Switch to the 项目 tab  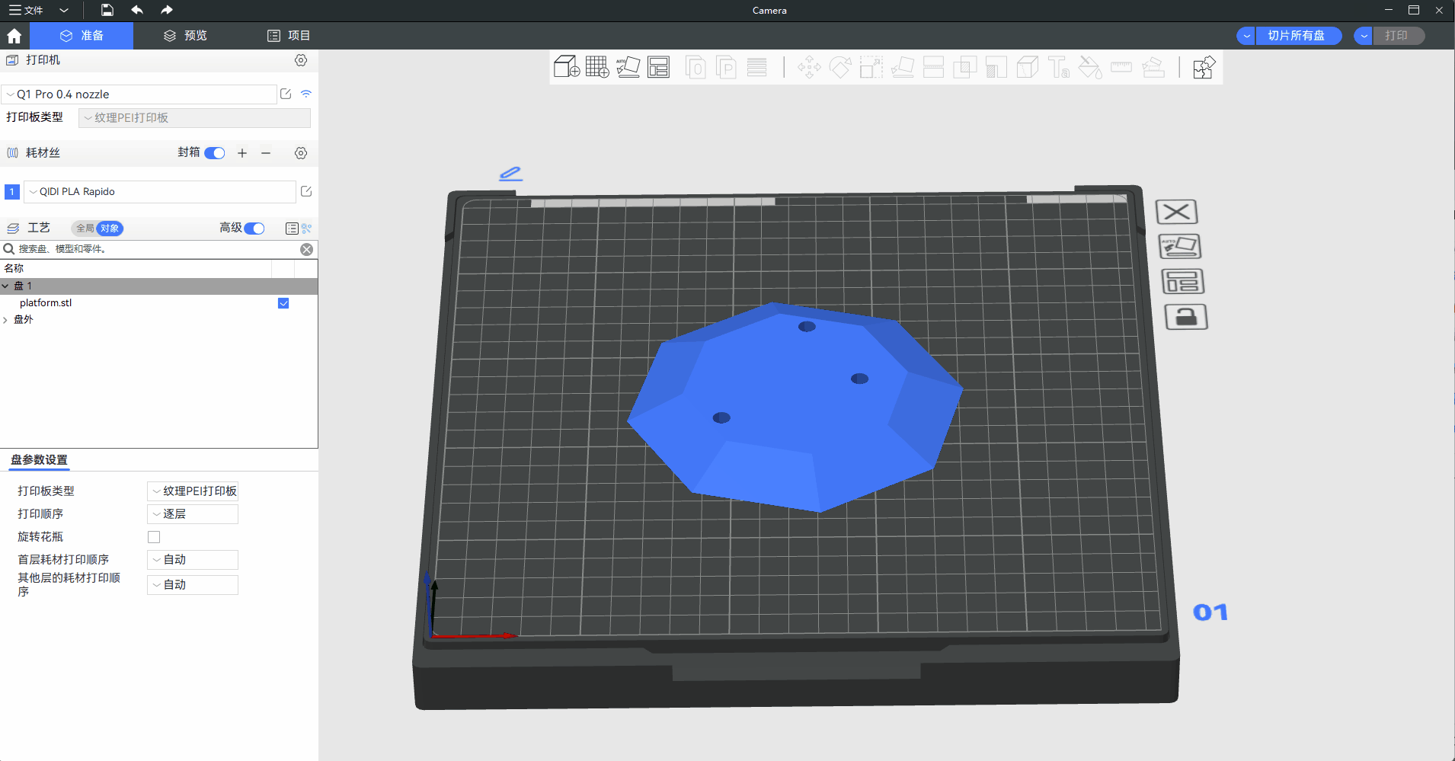click(x=289, y=36)
